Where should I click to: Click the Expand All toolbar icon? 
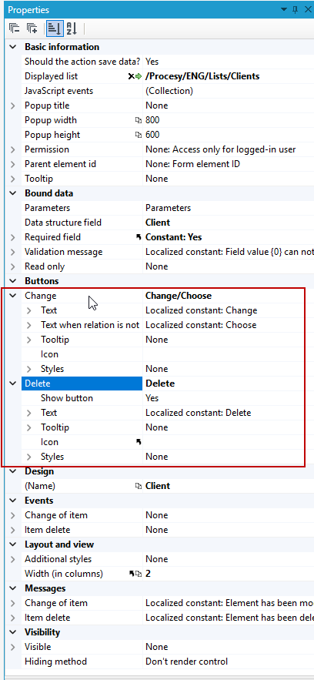point(32,28)
